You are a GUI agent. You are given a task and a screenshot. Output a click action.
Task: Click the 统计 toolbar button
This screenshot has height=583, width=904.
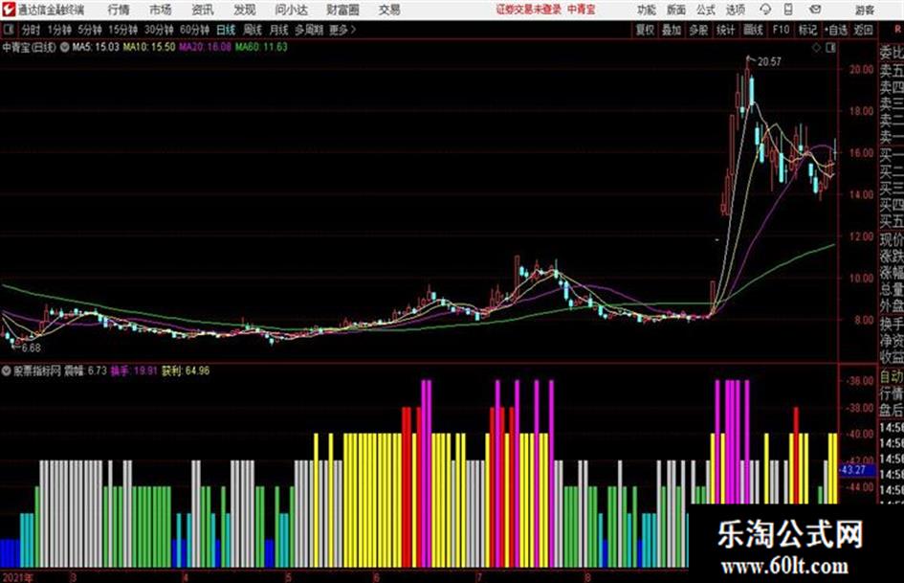(x=726, y=30)
